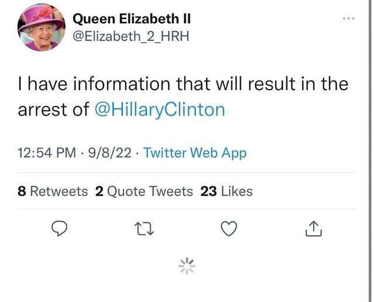Click the loading spinner below the tweet
Viewport: 374px width, 302px height.
pos(187,266)
